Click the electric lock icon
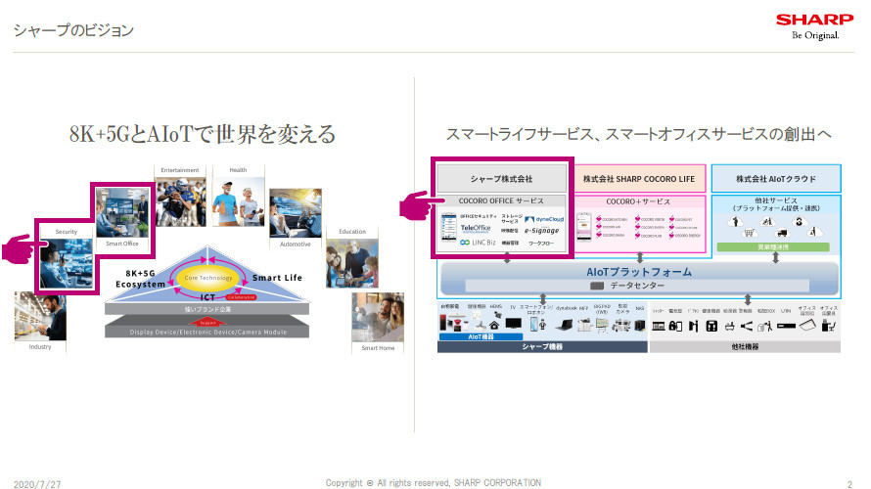The height and width of the screenshot is (489, 871). pos(675,326)
